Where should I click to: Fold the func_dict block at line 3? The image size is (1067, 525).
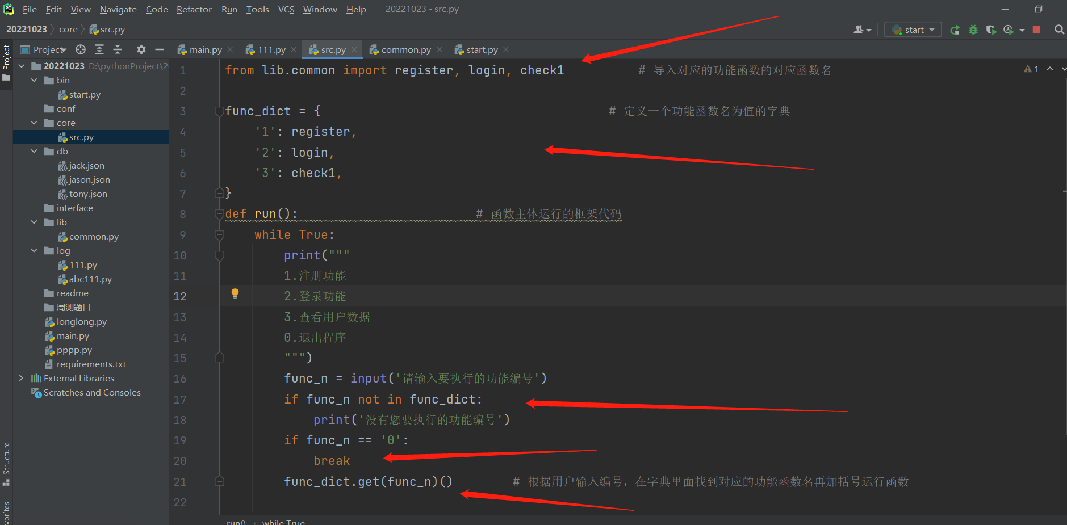click(220, 111)
